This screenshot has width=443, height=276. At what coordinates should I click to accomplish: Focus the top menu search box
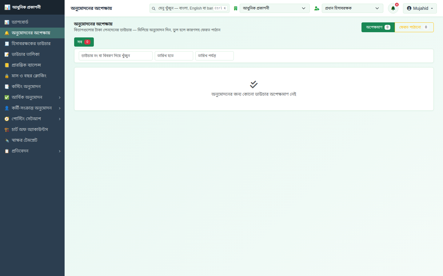(x=190, y=8)
